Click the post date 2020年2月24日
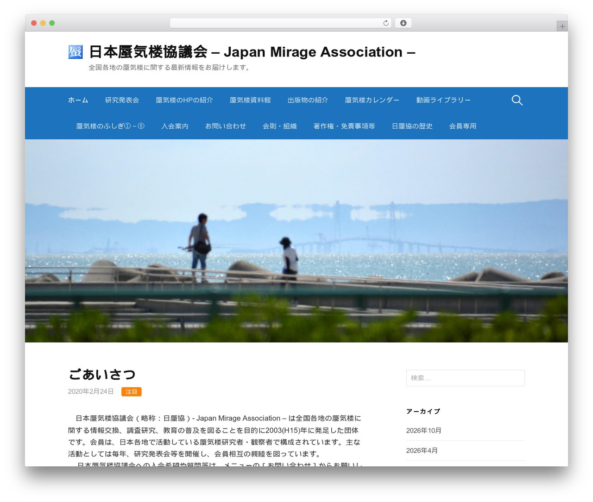Image resolution: width=593 pixels, height=502 pixels. [91, 392]
